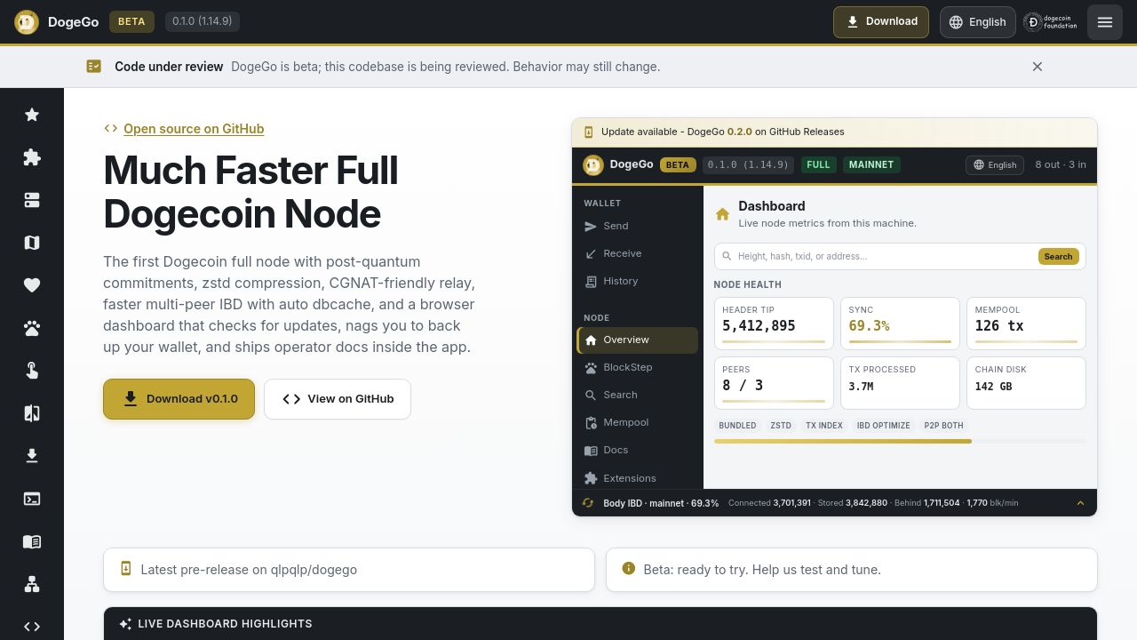Click View on GitHub button
This screenshot has height=640, width=1137.
(x=338, y=399)
